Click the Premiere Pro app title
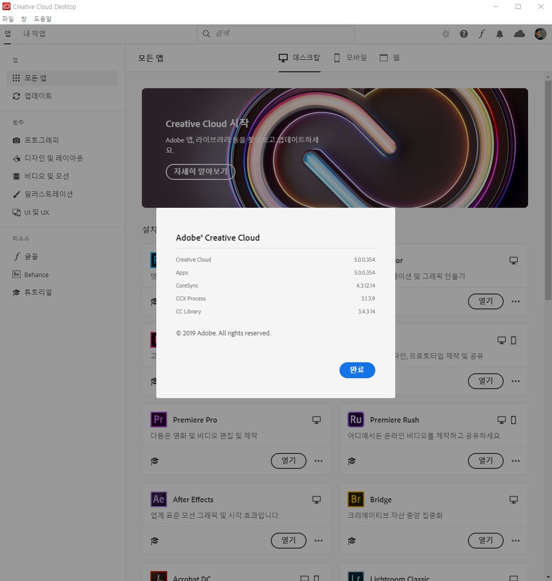The height and width of the screenshot is (581, 552). coord(195,420)
